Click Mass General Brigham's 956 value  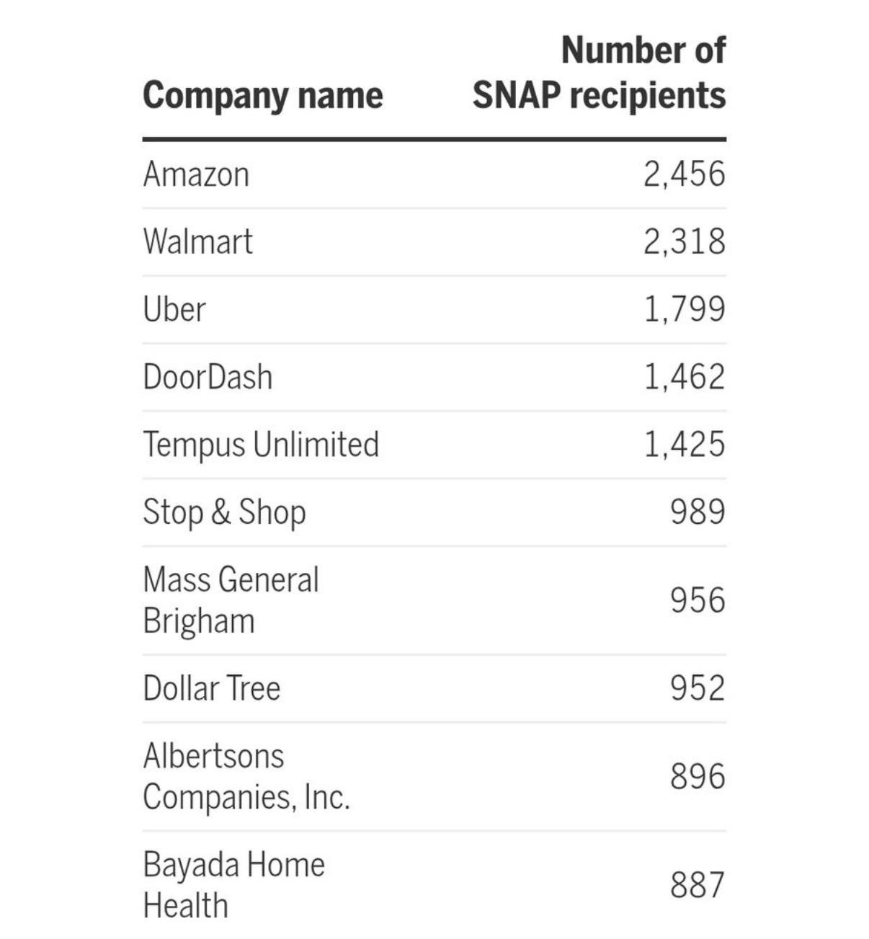click(x=697, y=600)
